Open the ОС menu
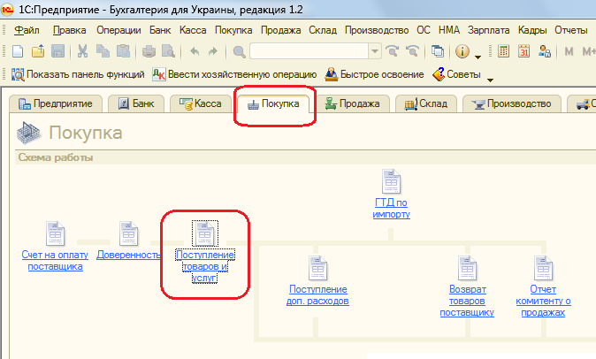The image size is (596, 359). [424, 30]
